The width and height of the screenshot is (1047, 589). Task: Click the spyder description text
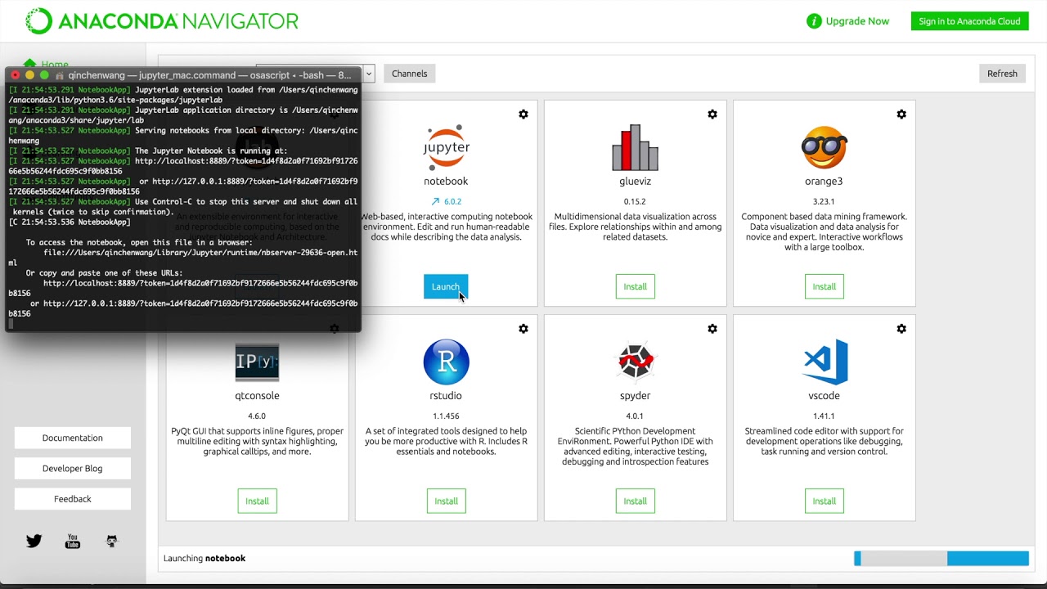[x=635, y=446]
